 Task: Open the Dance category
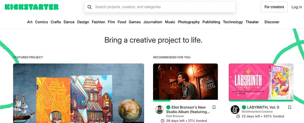(69, 22)
